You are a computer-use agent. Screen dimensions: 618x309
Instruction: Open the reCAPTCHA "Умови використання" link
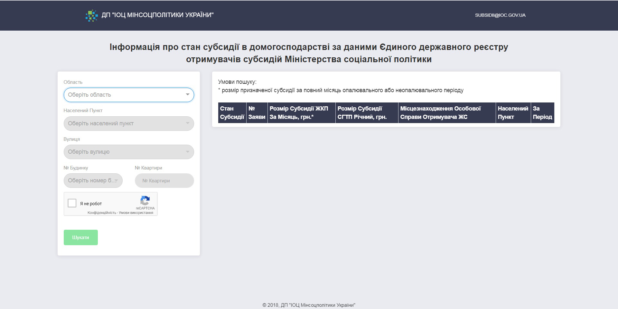(x=136, y=213)
